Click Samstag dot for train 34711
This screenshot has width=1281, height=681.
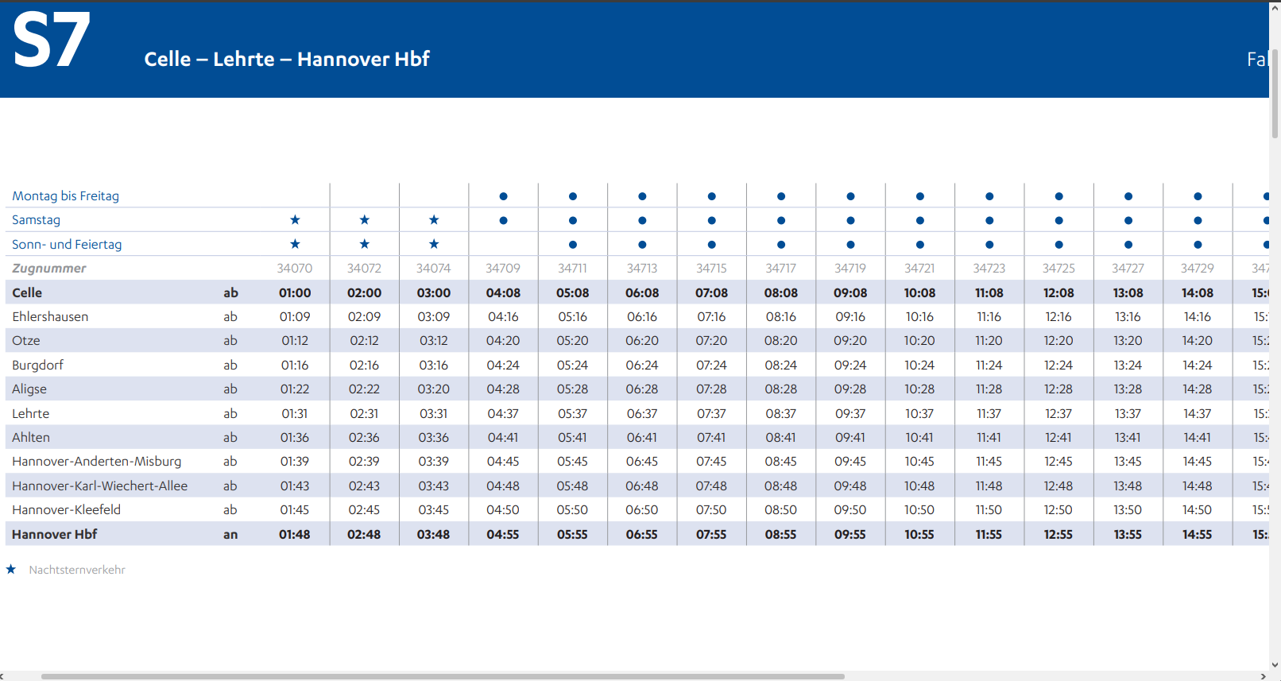(x=573, y=220)
